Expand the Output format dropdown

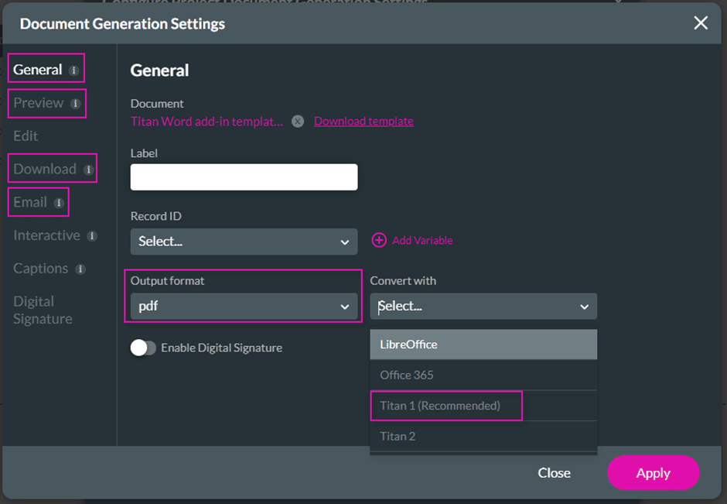click(x=244, y=307)
